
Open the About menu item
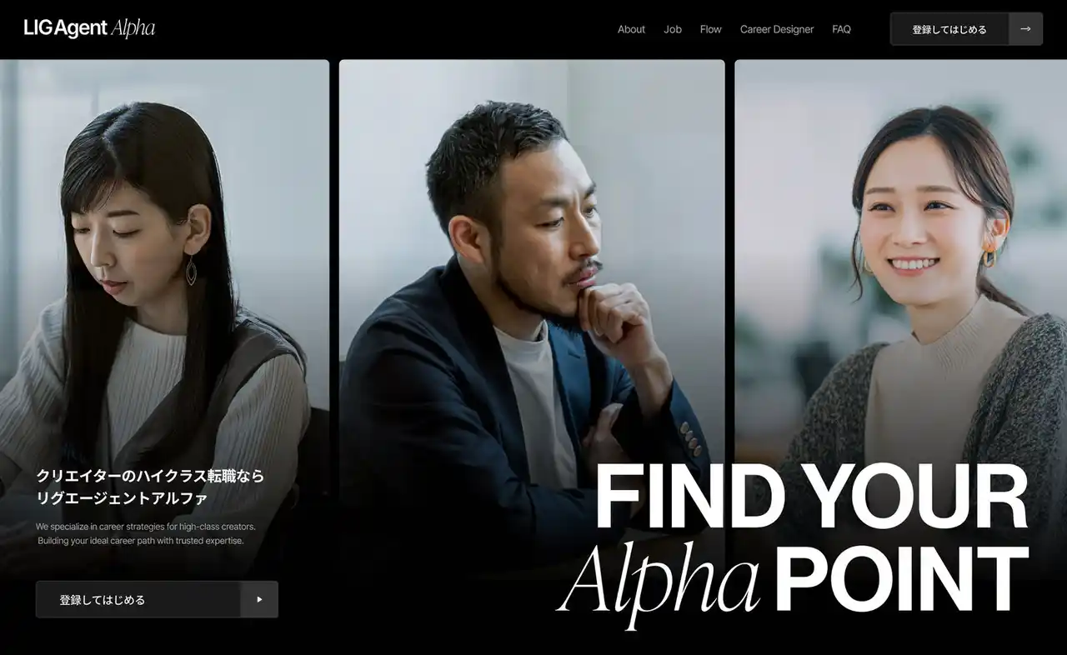pyautogui.click(x=631, y=29)
